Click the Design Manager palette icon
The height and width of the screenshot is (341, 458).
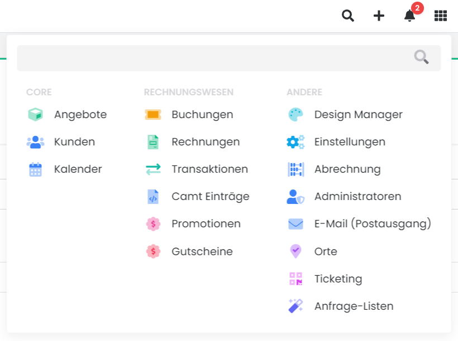click(x=295, y=115)
